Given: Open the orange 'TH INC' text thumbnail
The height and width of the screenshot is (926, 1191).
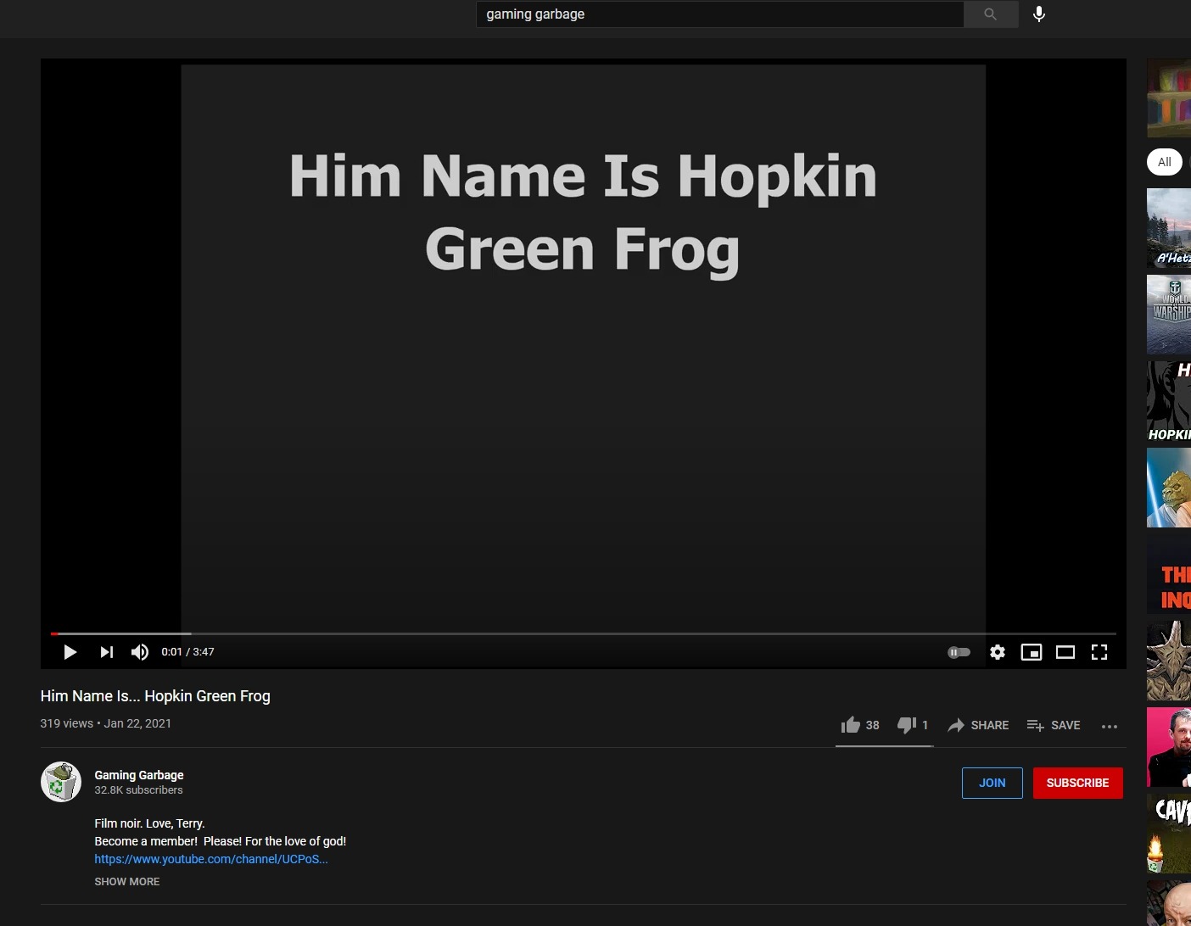Looking at the screenshot, I should [1169, 574].
